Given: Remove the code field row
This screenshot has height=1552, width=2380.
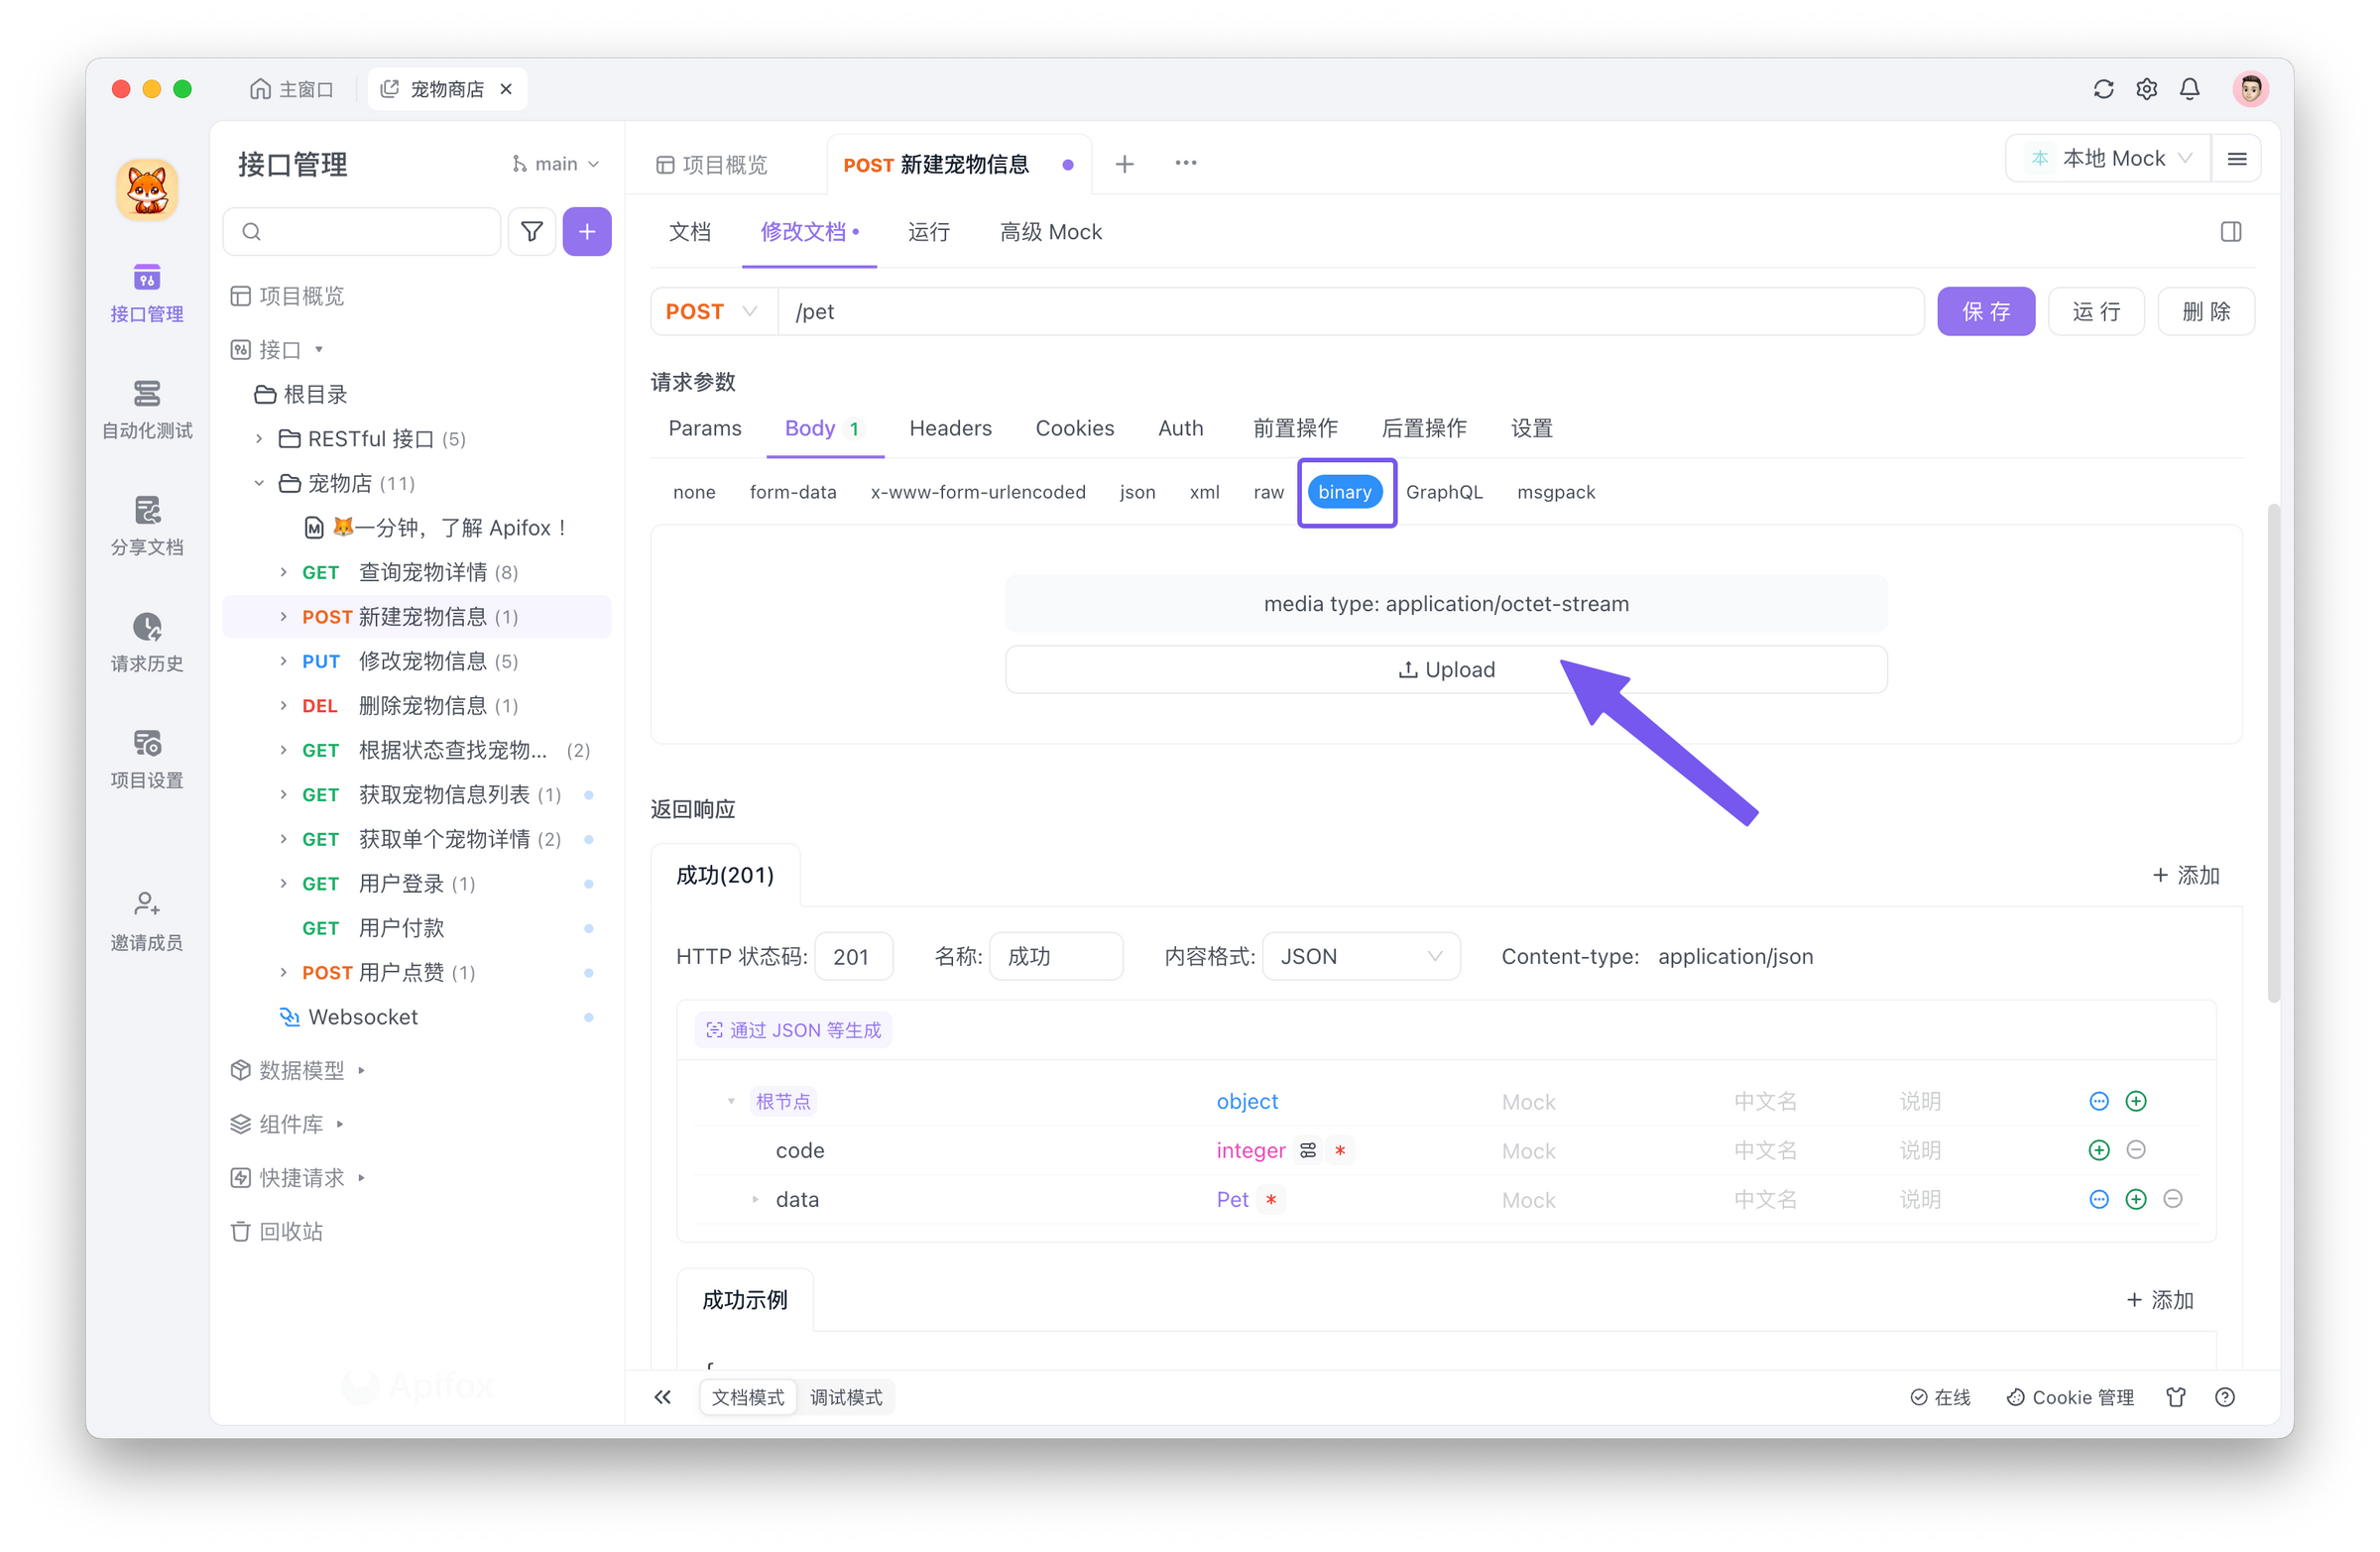Looking at the screenshot, I should (2135, 1150).
